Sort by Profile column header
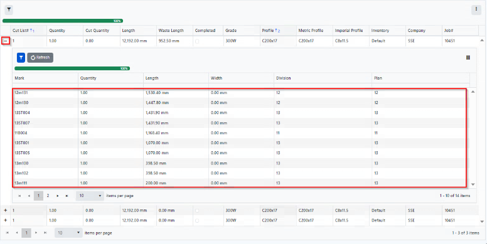 278,31
